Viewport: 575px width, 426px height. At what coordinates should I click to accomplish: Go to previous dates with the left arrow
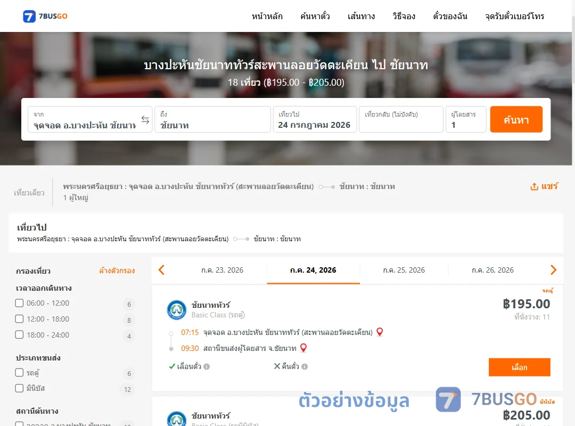(161, 270)
